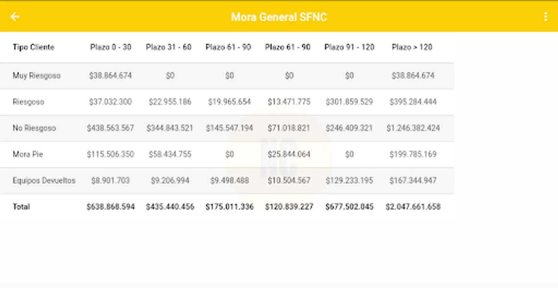
Task: Click the $301.859.529 Riesgoso cell
Action: (x=349, y=102)
